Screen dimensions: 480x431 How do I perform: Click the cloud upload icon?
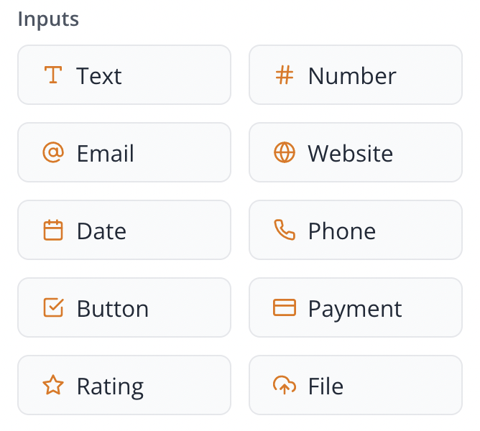pos(285,386)
